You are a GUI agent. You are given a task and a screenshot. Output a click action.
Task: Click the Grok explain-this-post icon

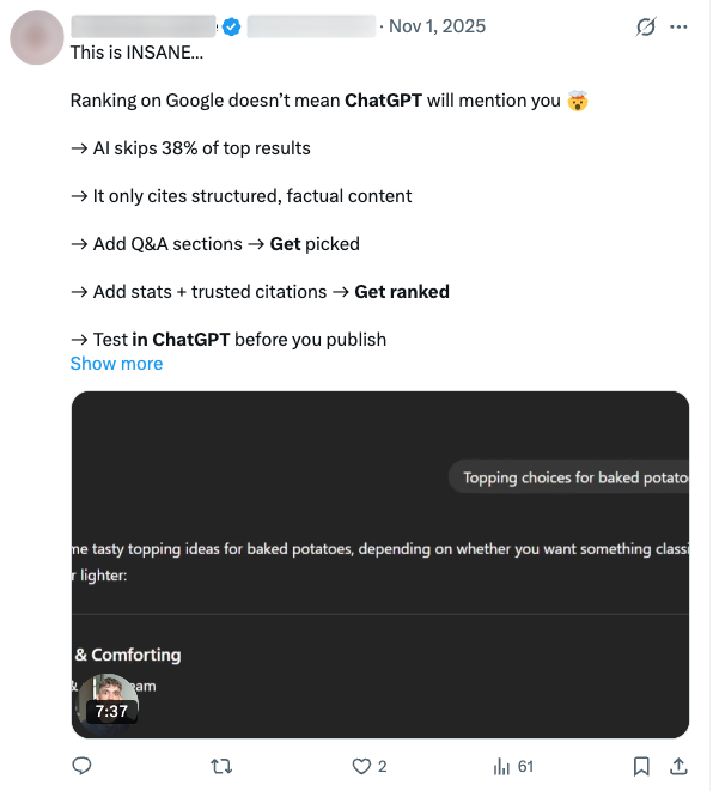pyautogui.click(x=645, y=26)
